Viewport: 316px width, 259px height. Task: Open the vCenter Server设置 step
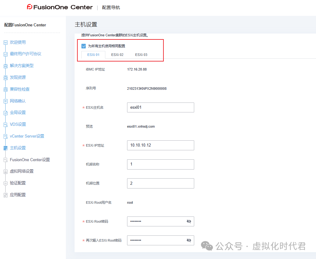pyautogui.click(x=27, y=136)
